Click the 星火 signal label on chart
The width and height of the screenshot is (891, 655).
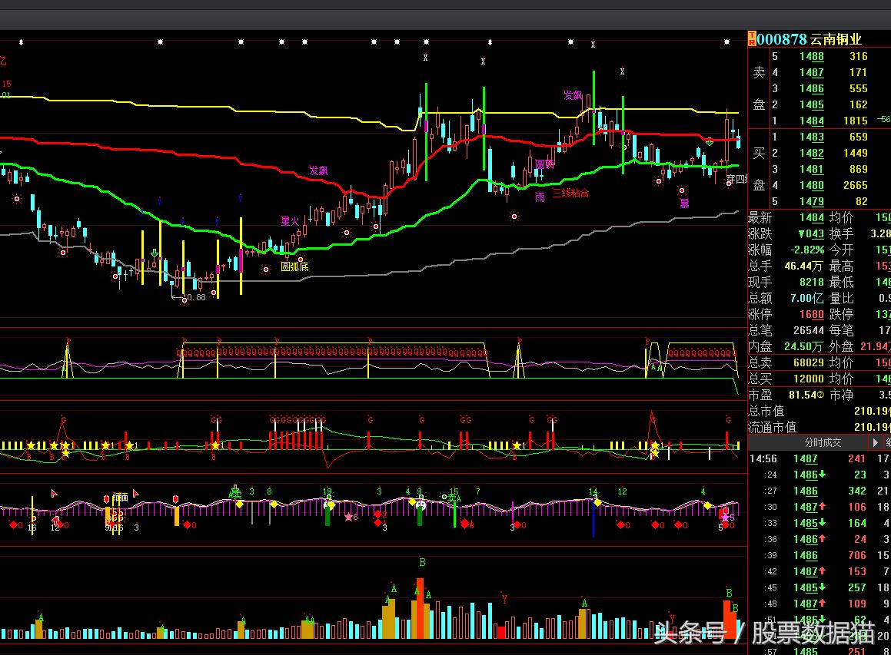point(290,221)
